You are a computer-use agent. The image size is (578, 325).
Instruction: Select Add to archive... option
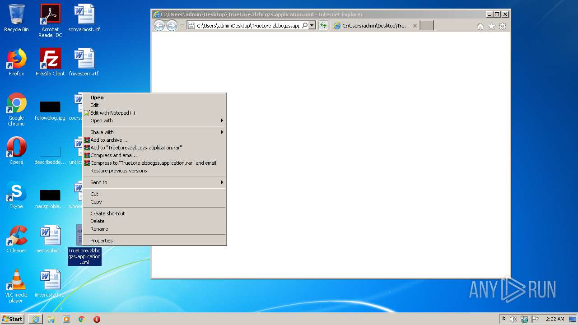pos(154,140)
